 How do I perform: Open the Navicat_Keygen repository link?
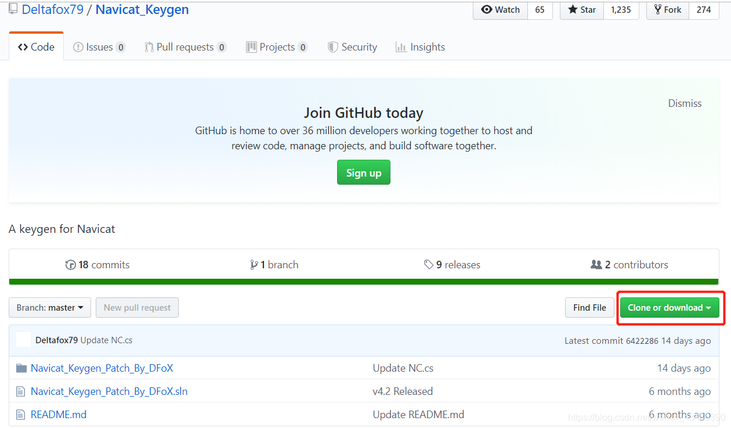(142, 9)
